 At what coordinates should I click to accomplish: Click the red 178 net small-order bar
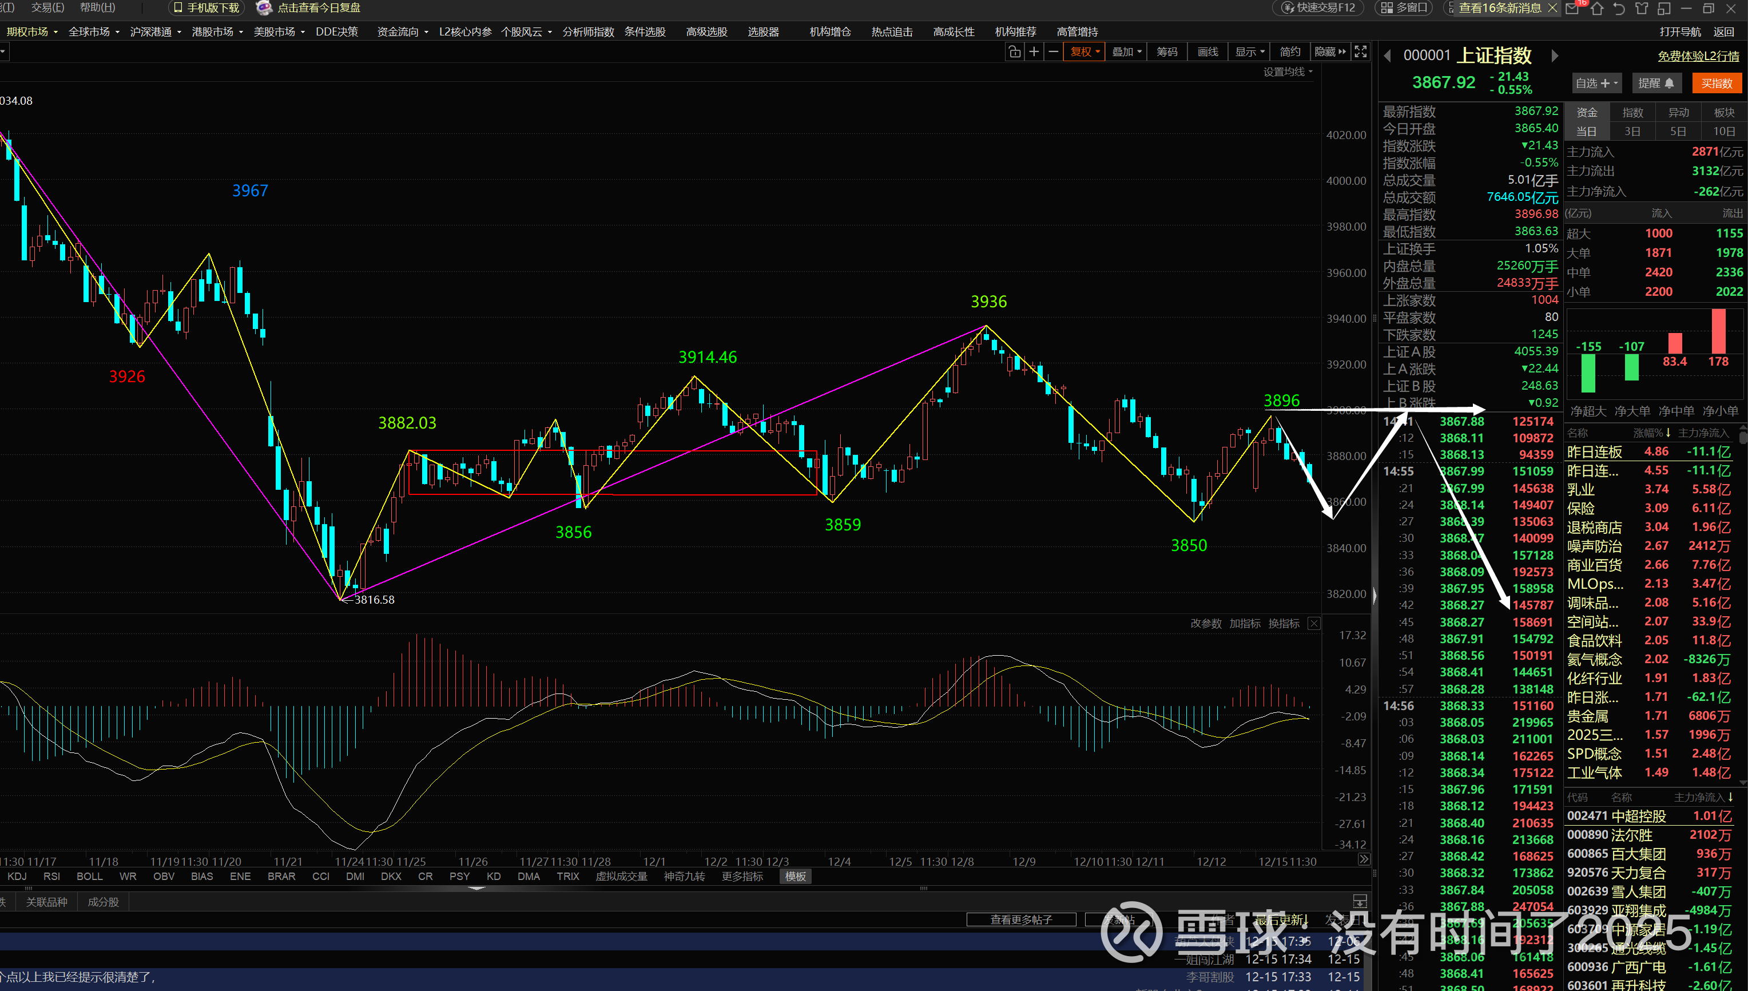coord(1718,331)
